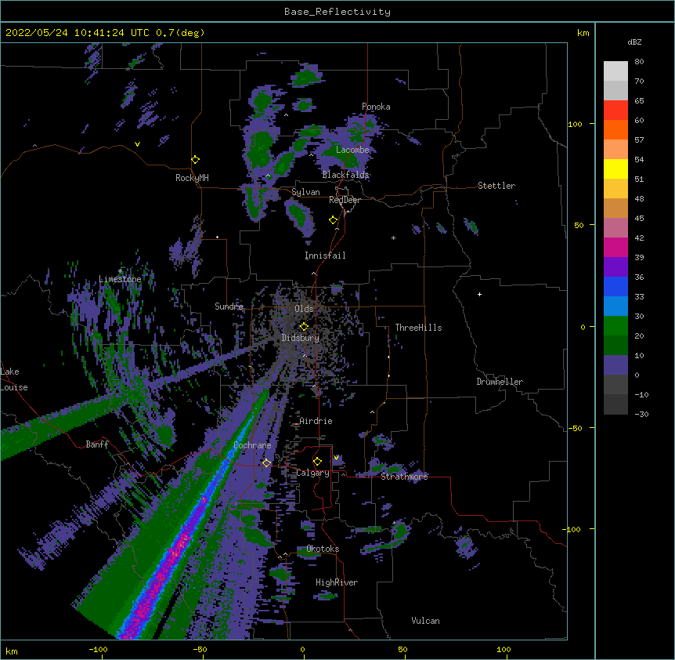This screenshot has width=675, height=660.
Task: Click the Lake Louise label
Action: click(14, 379)
